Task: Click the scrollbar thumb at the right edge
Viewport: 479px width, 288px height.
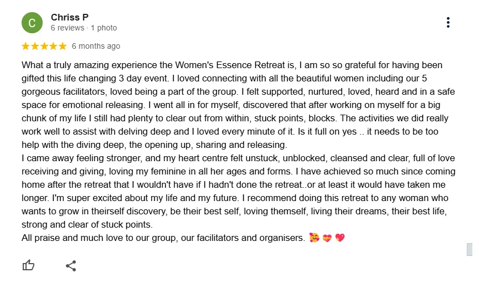Action: pos(470,249)
